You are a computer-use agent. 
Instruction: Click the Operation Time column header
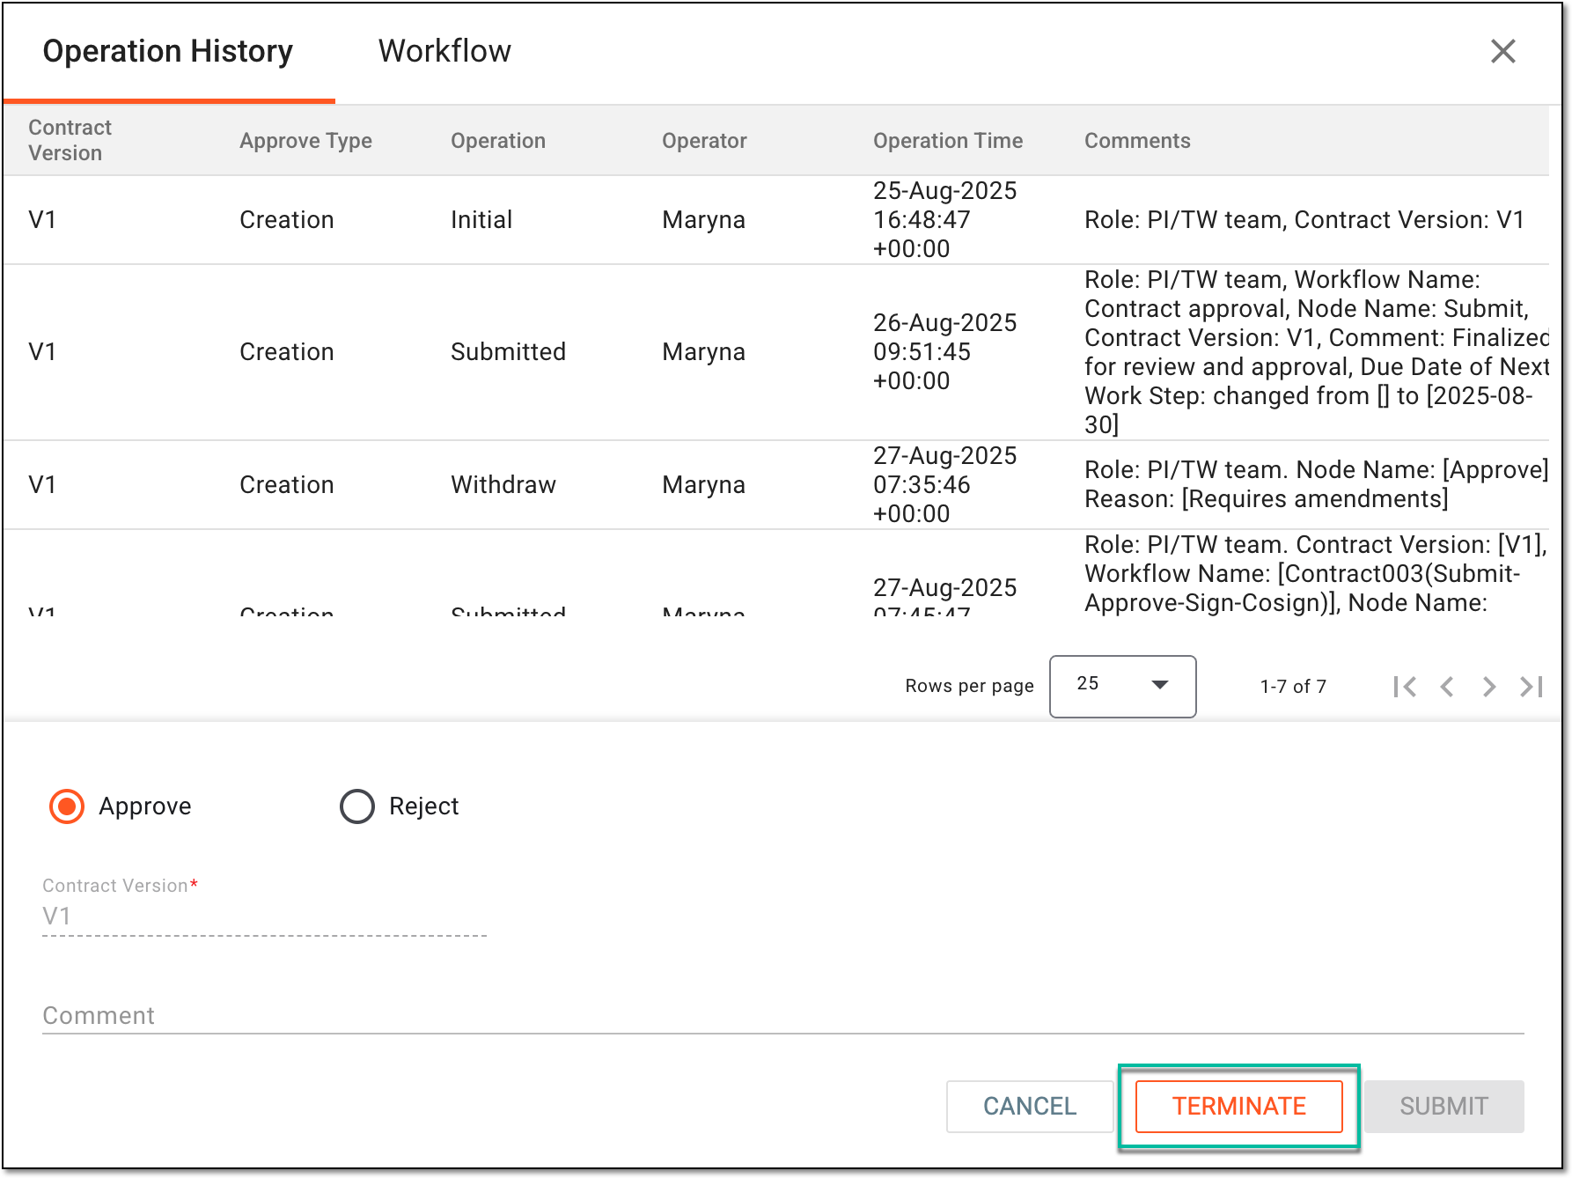948,141
